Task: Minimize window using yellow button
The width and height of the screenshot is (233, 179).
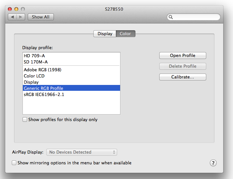Action: (x=16, y=9)
